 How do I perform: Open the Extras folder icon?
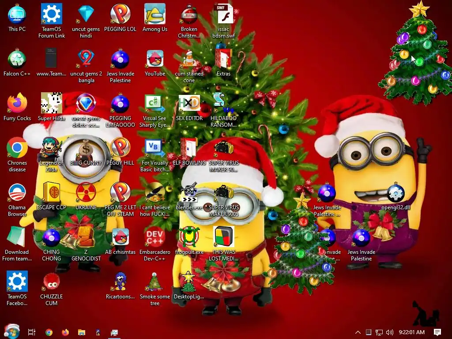point(223,59)
